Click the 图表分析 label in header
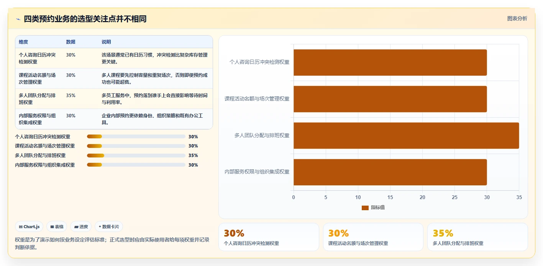 pos(517,18)
